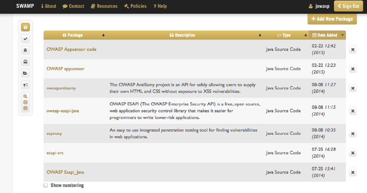This screenshot has width=367, height=193.
Task: Open the folder icon in sidebar
Action: (26, 73)
